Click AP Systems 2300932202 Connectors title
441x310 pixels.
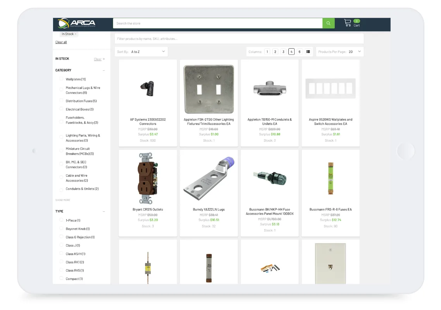click(x=148, y=121)
